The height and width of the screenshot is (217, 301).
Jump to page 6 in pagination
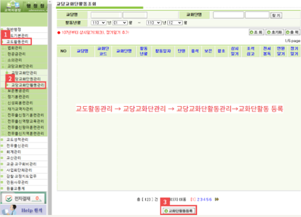(x=211, y=199)
